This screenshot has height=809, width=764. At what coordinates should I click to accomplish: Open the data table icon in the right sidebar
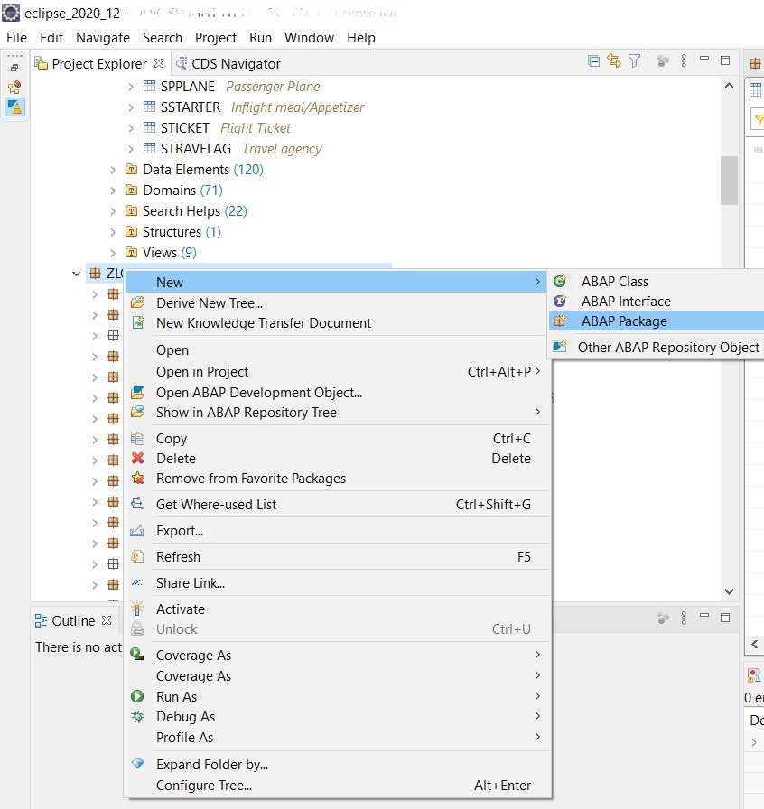(755, 91)
